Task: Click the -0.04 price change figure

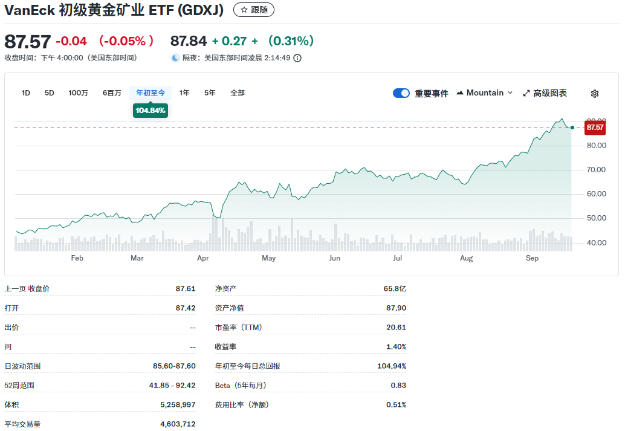Action: (x=71, y=41)
